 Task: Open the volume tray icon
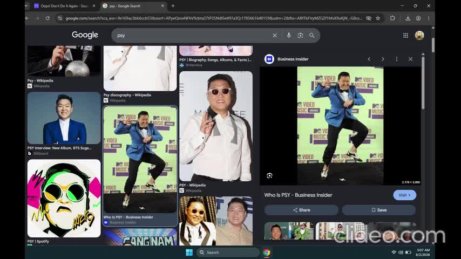(401, 252)
